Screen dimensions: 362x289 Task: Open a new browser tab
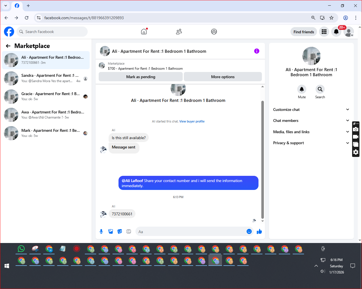tap(28, 6)
